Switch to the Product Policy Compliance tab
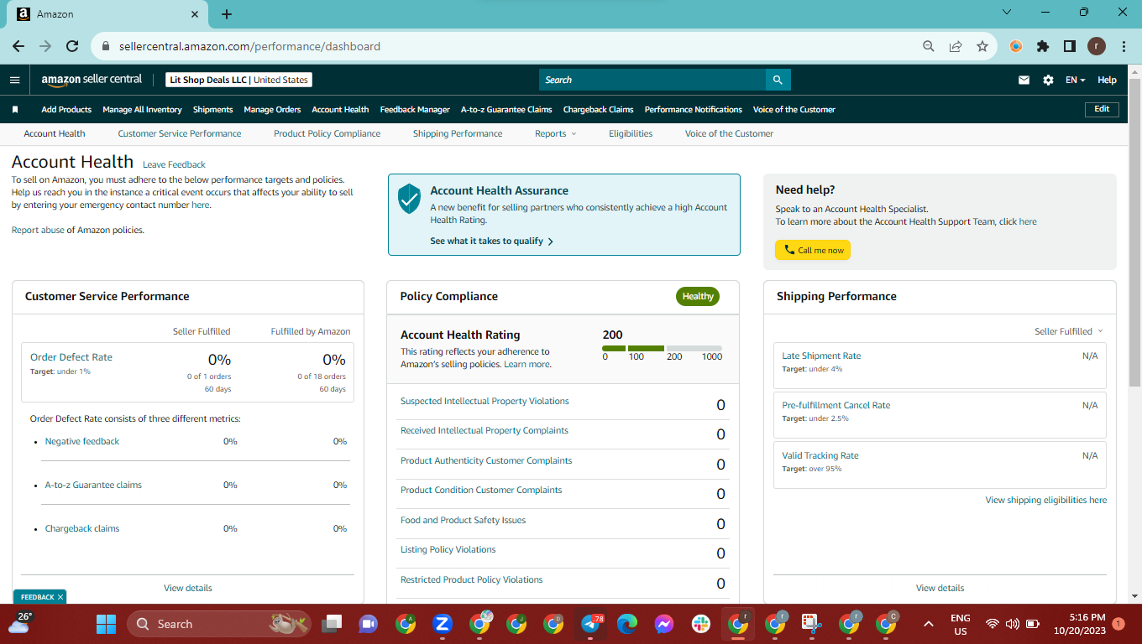The height and width of the screenshot is (644, 1142). (x=327, y=133)
